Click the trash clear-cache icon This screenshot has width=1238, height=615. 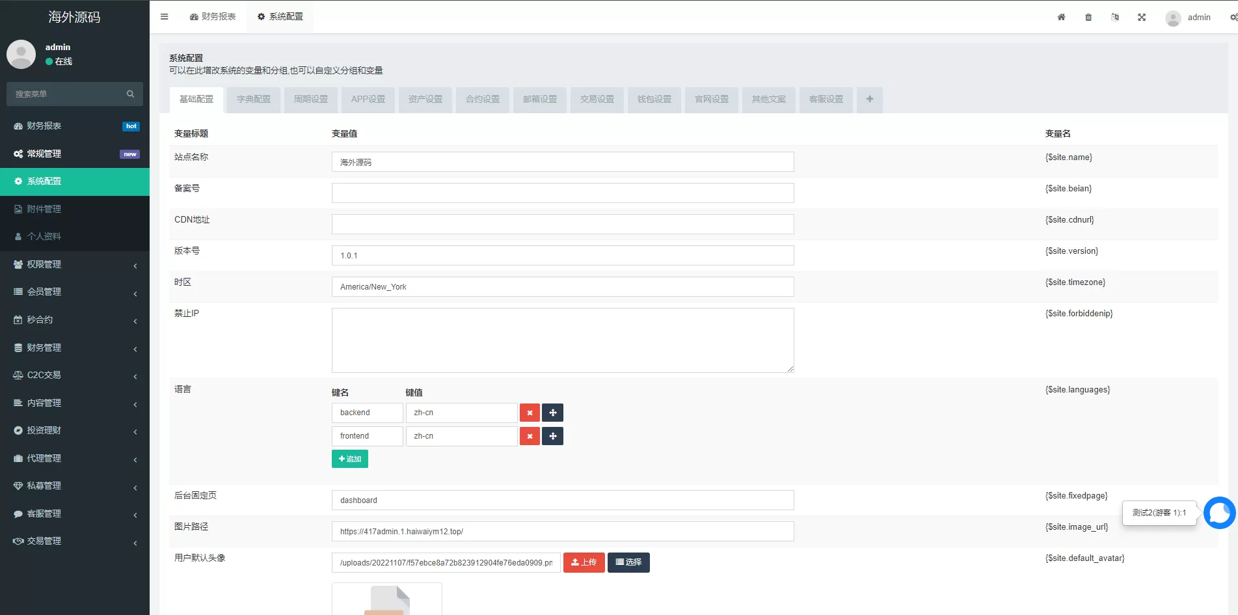1088,18
